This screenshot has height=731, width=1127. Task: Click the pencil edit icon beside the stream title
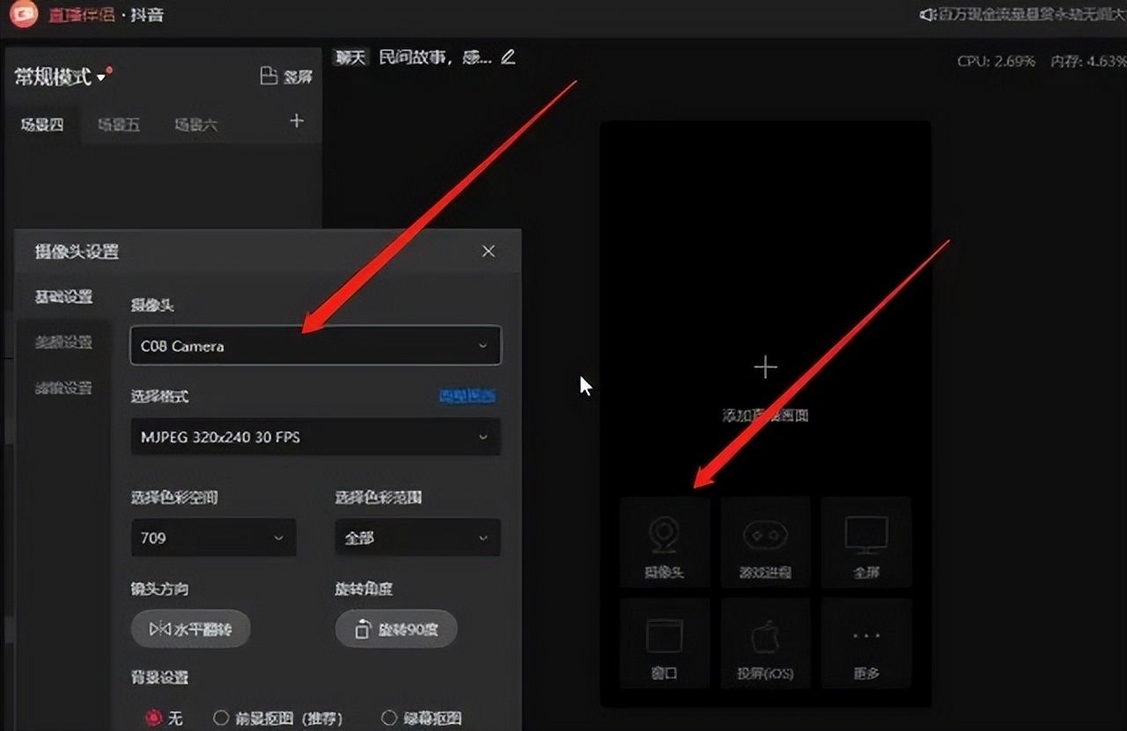point(507,57)
